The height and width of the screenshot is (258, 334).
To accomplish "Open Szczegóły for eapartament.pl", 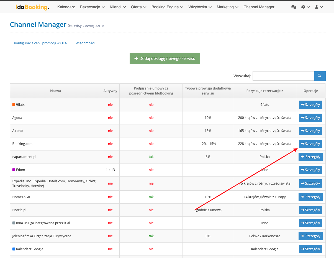I will (310, 157).
